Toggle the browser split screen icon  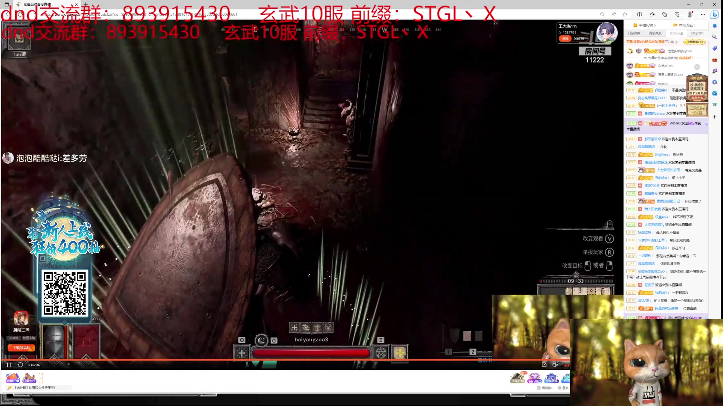tap(639, 14)
